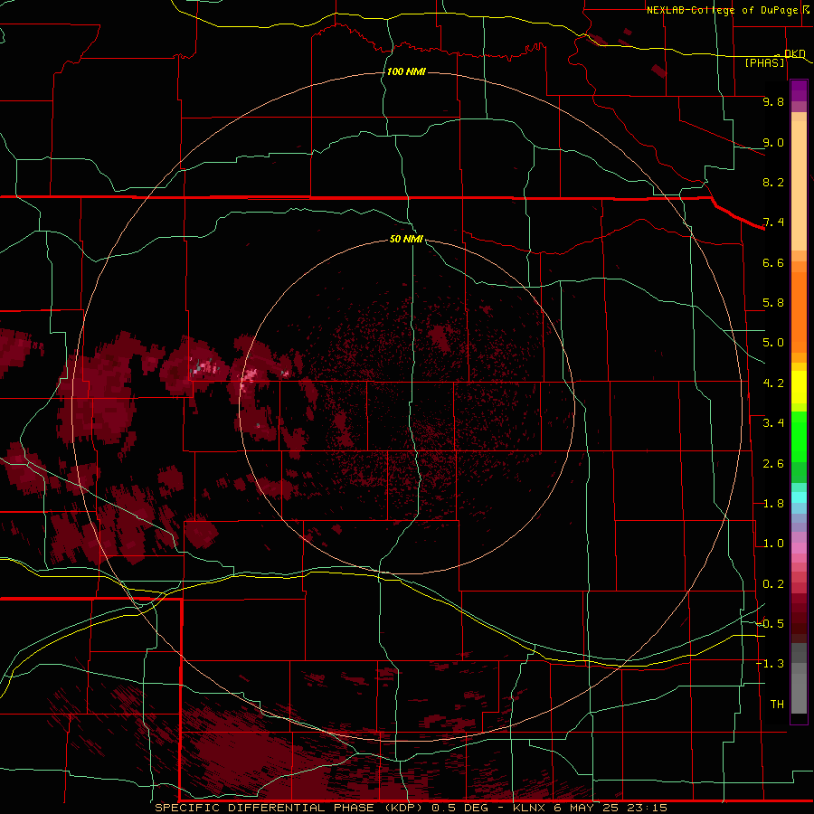Screen dimensions: 814x814
Task: Click the -0.5 scale value
Action: (770, 624)
